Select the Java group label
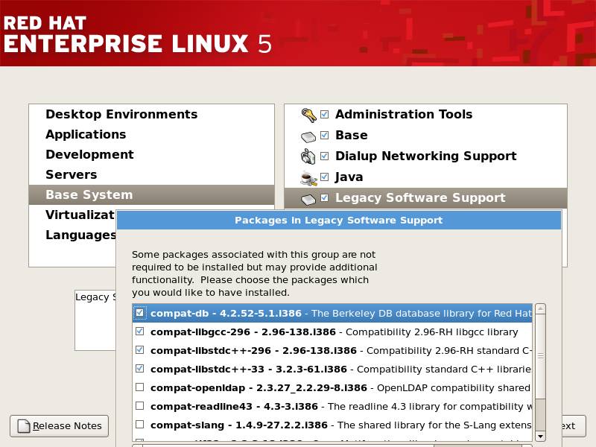This screenshot has height=447, width=596. click(x=349, y=177)
